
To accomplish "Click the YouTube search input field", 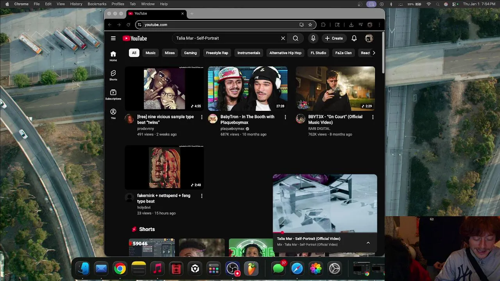I will 227,38.
